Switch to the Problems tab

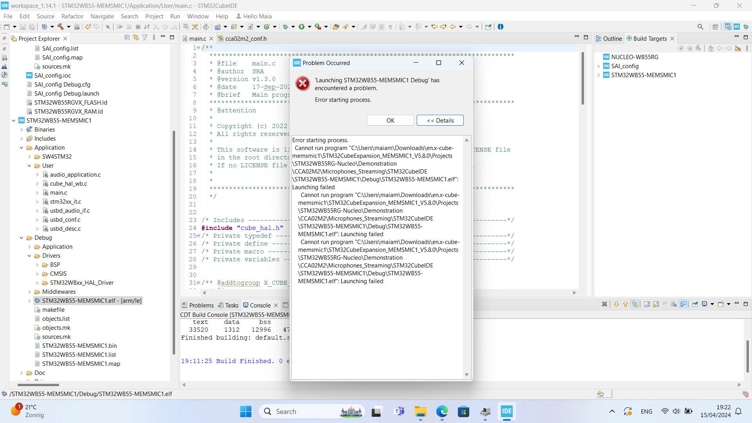(x=198, y=305)
